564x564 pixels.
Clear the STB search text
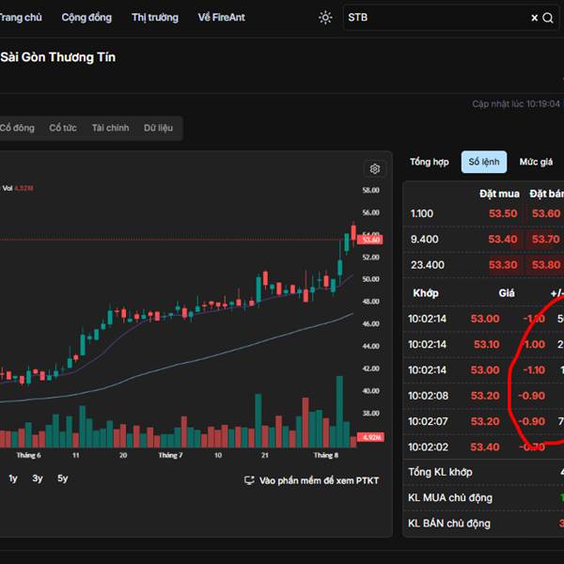pyautogui.click(x=535, y=18)
